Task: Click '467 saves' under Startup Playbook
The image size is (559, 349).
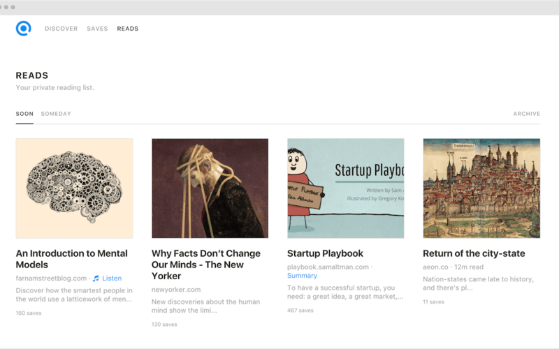Action: [300, 310]
